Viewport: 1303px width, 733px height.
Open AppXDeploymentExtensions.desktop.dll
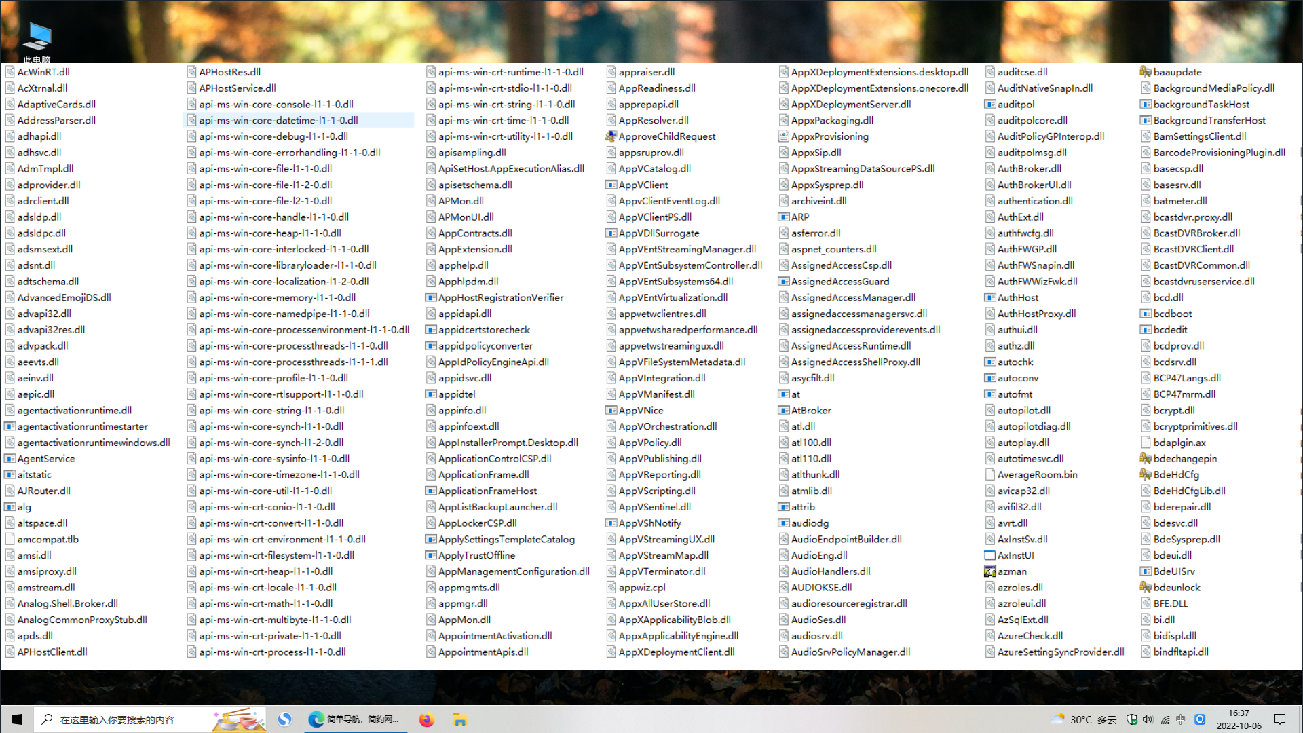pos(881,71)
